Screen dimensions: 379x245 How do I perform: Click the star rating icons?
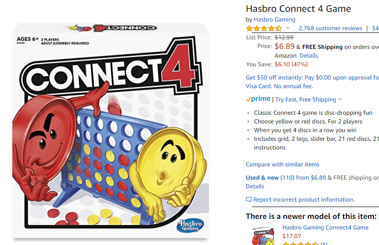264,28
